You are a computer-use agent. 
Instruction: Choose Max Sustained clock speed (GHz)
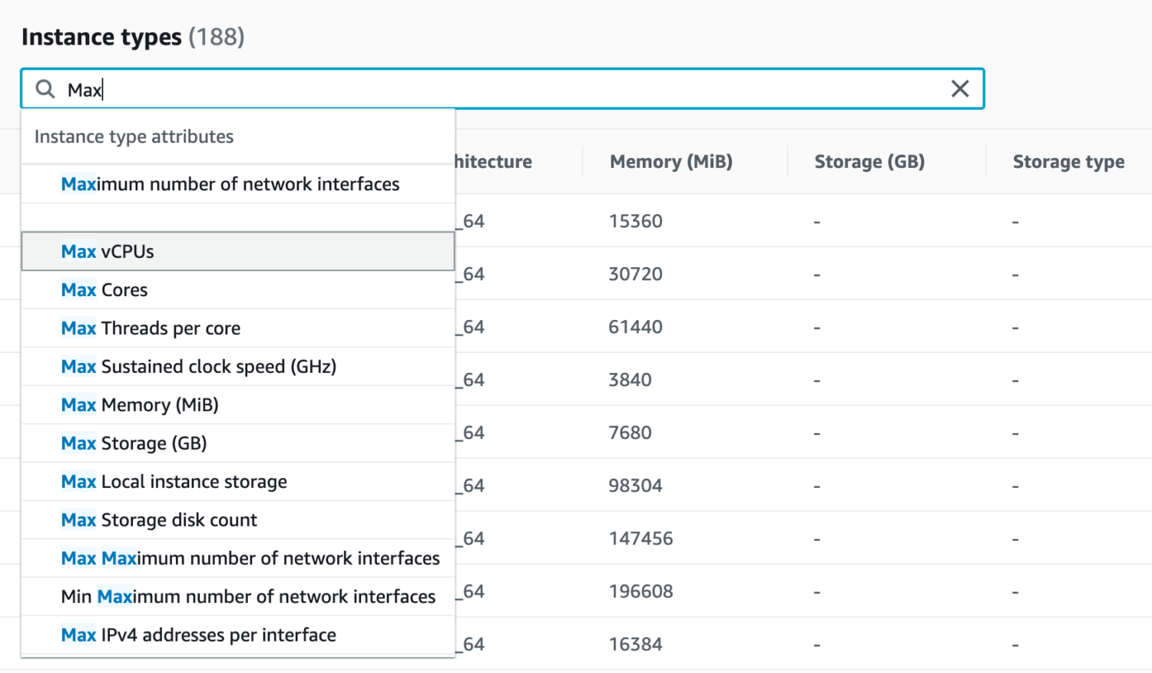click(198, 367)
